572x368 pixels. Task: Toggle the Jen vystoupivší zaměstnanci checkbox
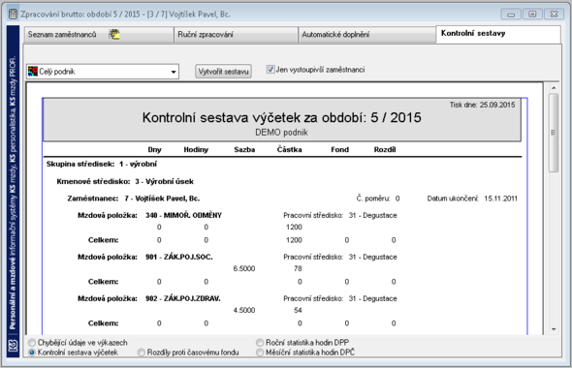click(x=270, y=69)
